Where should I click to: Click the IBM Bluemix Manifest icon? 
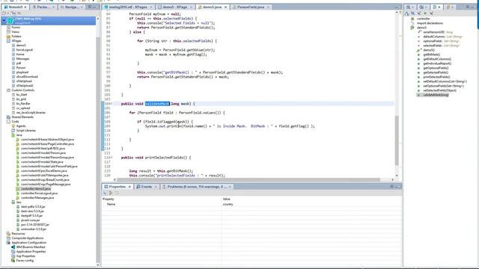pyautogui.click(x=13, y=247)
